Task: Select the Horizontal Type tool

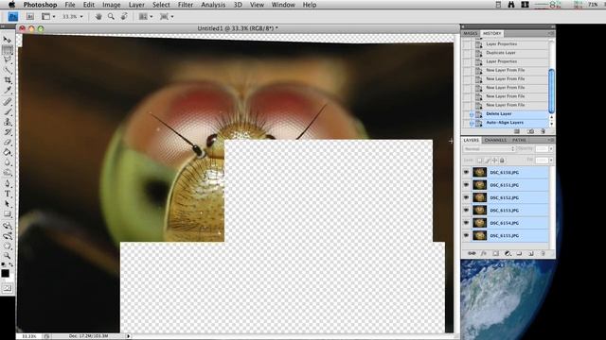Action: (x=7, y=194)
